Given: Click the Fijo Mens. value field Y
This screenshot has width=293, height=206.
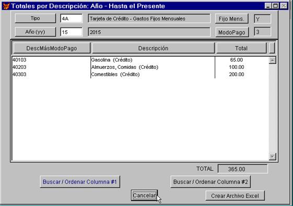Looking at the screenshot, I should 262,19.
